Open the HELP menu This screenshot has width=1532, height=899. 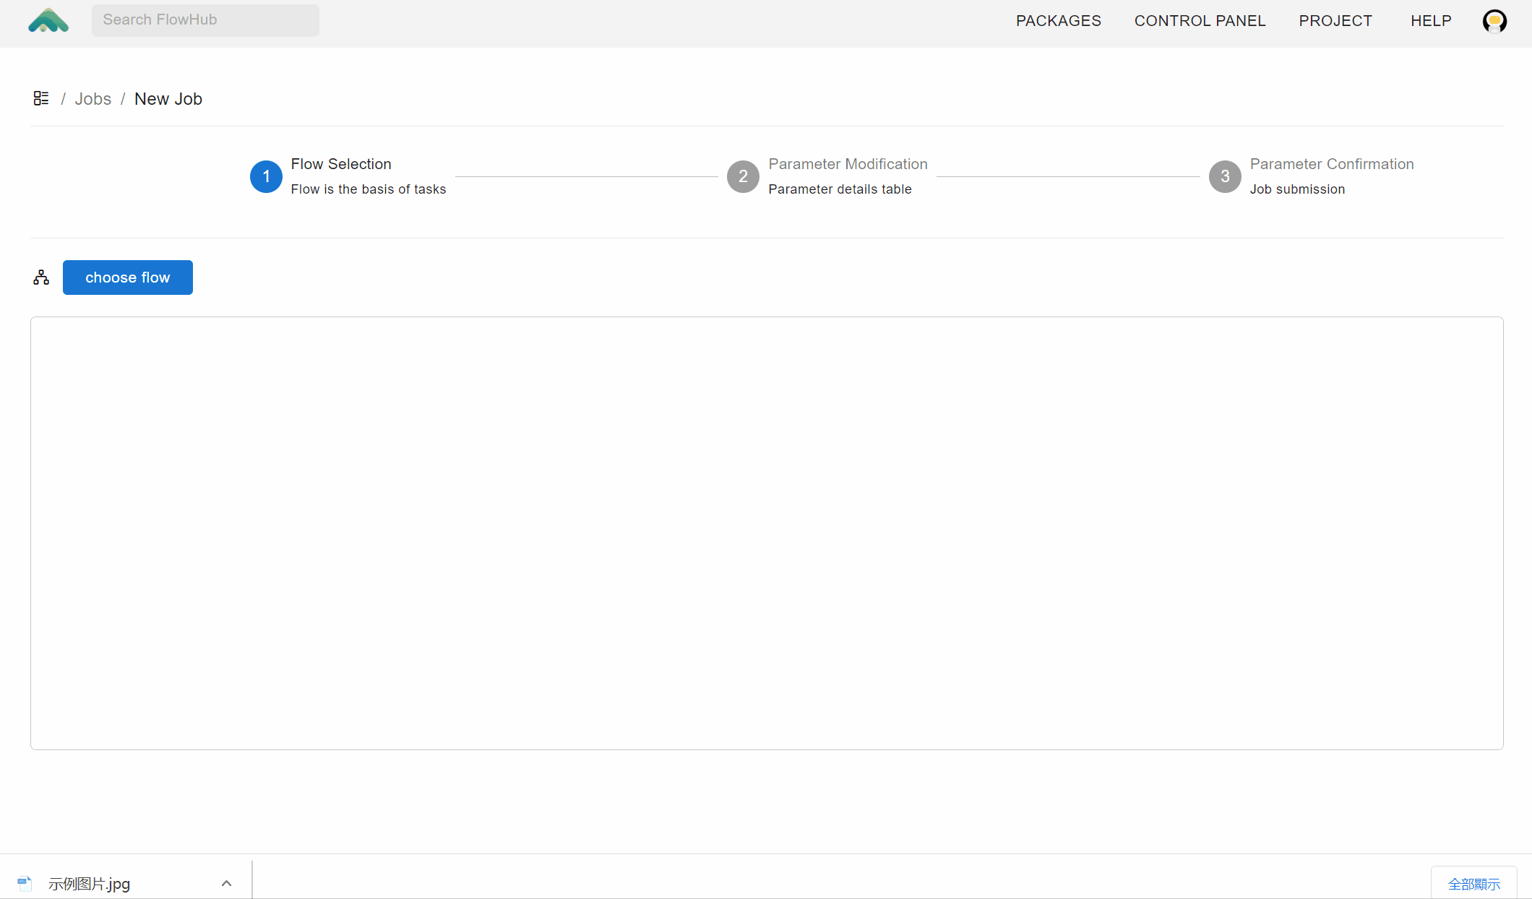[1431, 21]
